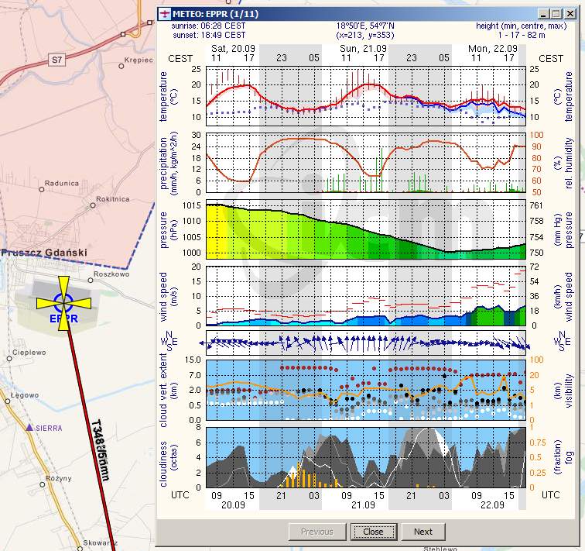
Task: Click the wind direction arrows strip
Action: click(364, 341)
